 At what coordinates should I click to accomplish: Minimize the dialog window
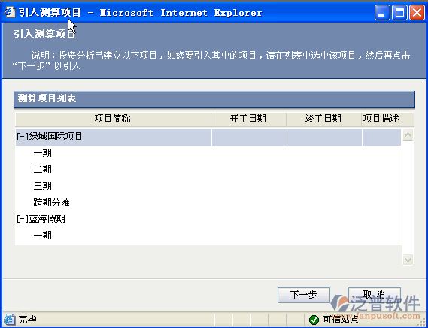382,13
